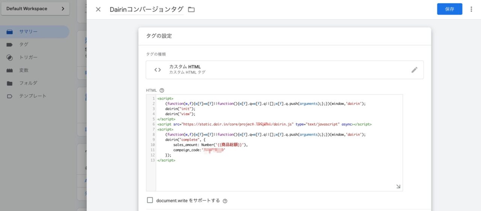The image size is (481, 211).
Task: Click the タグ label icon in sidebar
Action: (10, 44)
